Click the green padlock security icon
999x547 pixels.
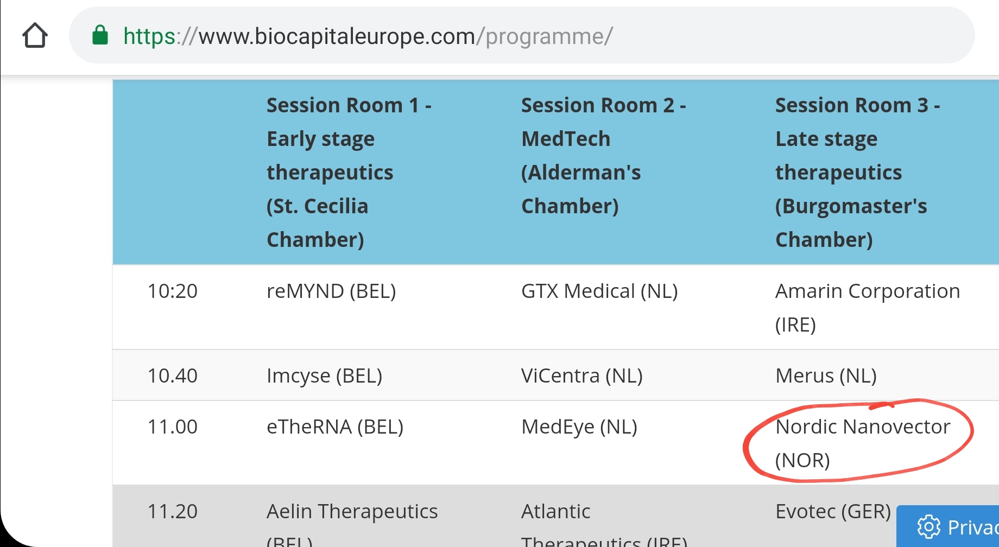100,35
